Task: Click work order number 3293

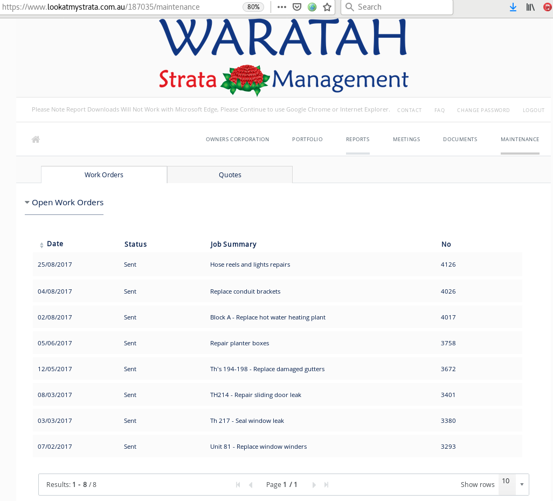Action: coord(448,447)
